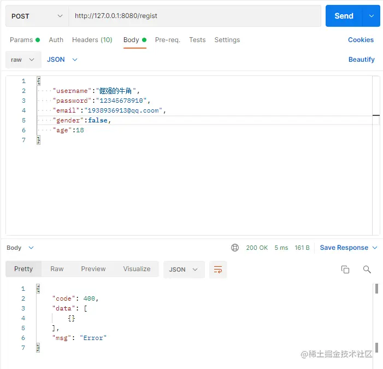
Task: Switch to the Auth tab
Action: [x=56, y=40]
